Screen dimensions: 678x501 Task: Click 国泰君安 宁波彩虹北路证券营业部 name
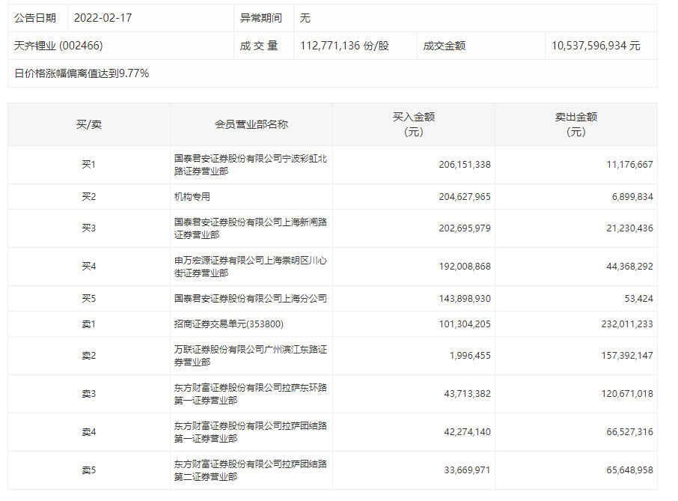(x=251, y=165)
